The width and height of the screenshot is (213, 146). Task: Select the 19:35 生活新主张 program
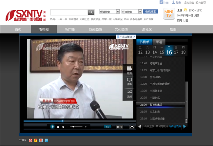[161, 91]
